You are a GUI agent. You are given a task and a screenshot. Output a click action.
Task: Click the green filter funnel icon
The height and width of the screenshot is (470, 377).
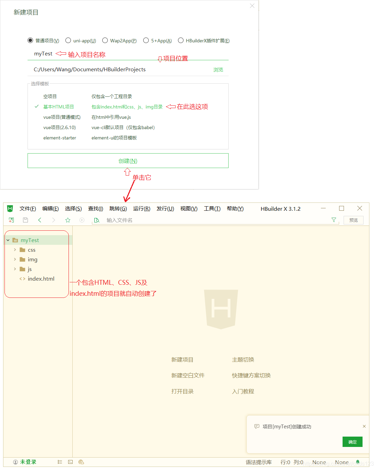click(334, 220)
